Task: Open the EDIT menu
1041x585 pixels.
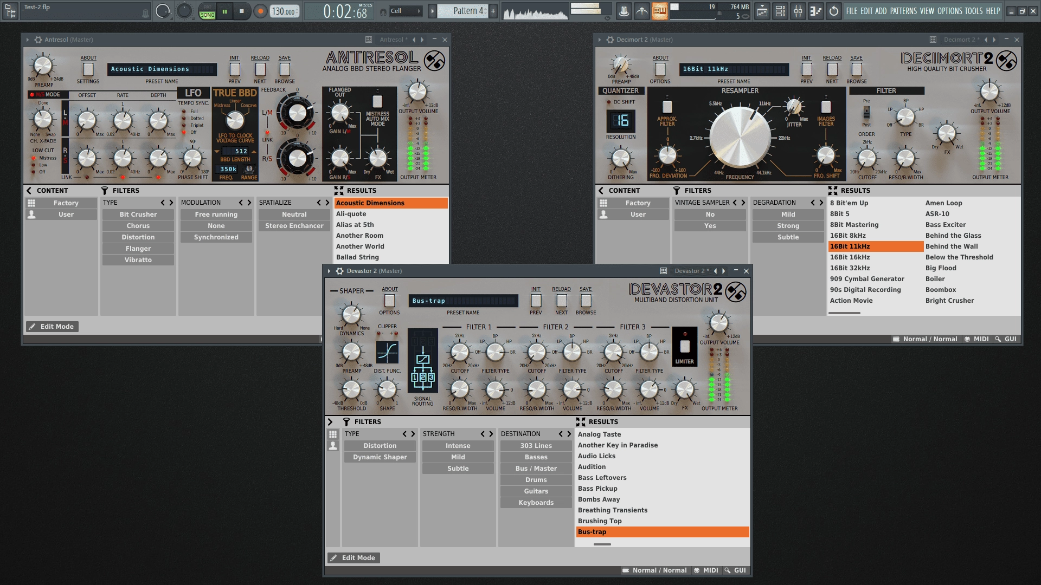Action: tap(866, 11)
